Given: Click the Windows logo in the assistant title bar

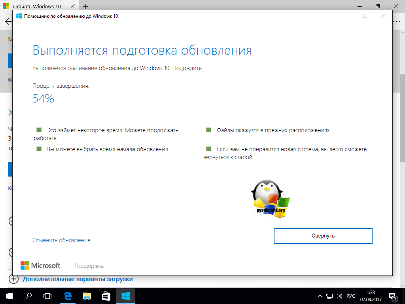Looking at the screenshot, I should coord(19,16).
